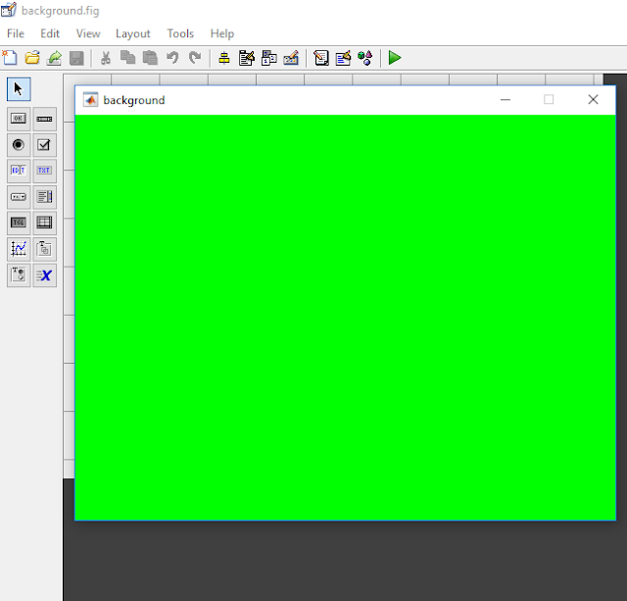Select the Edit Text component
This screenshot has width=627, height=601.
tap(19, 171)
